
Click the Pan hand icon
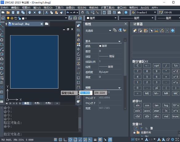[x=82, y=12]
